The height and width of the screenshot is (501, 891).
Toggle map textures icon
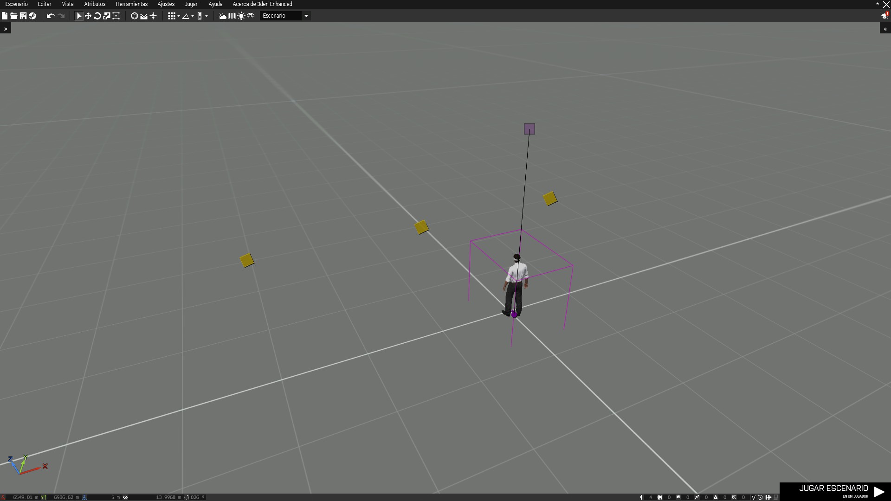tap(232, 16)
